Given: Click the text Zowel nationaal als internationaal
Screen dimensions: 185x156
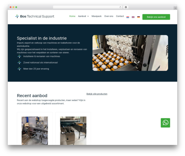Looking at the screenshot, I should click(40, 63).
